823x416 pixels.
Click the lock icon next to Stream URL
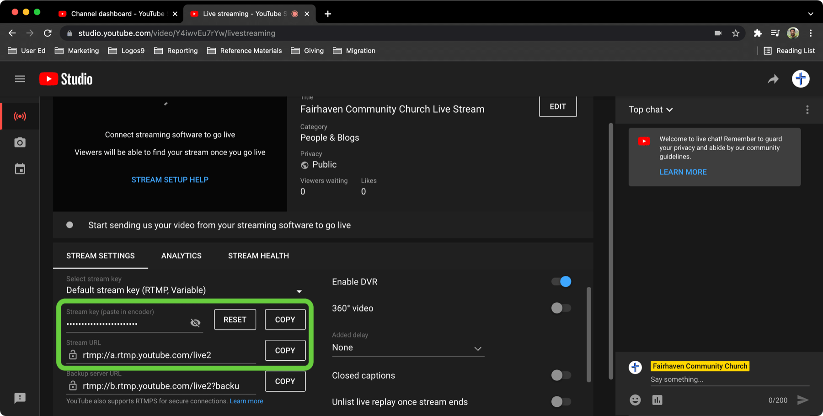pos(73,355)
